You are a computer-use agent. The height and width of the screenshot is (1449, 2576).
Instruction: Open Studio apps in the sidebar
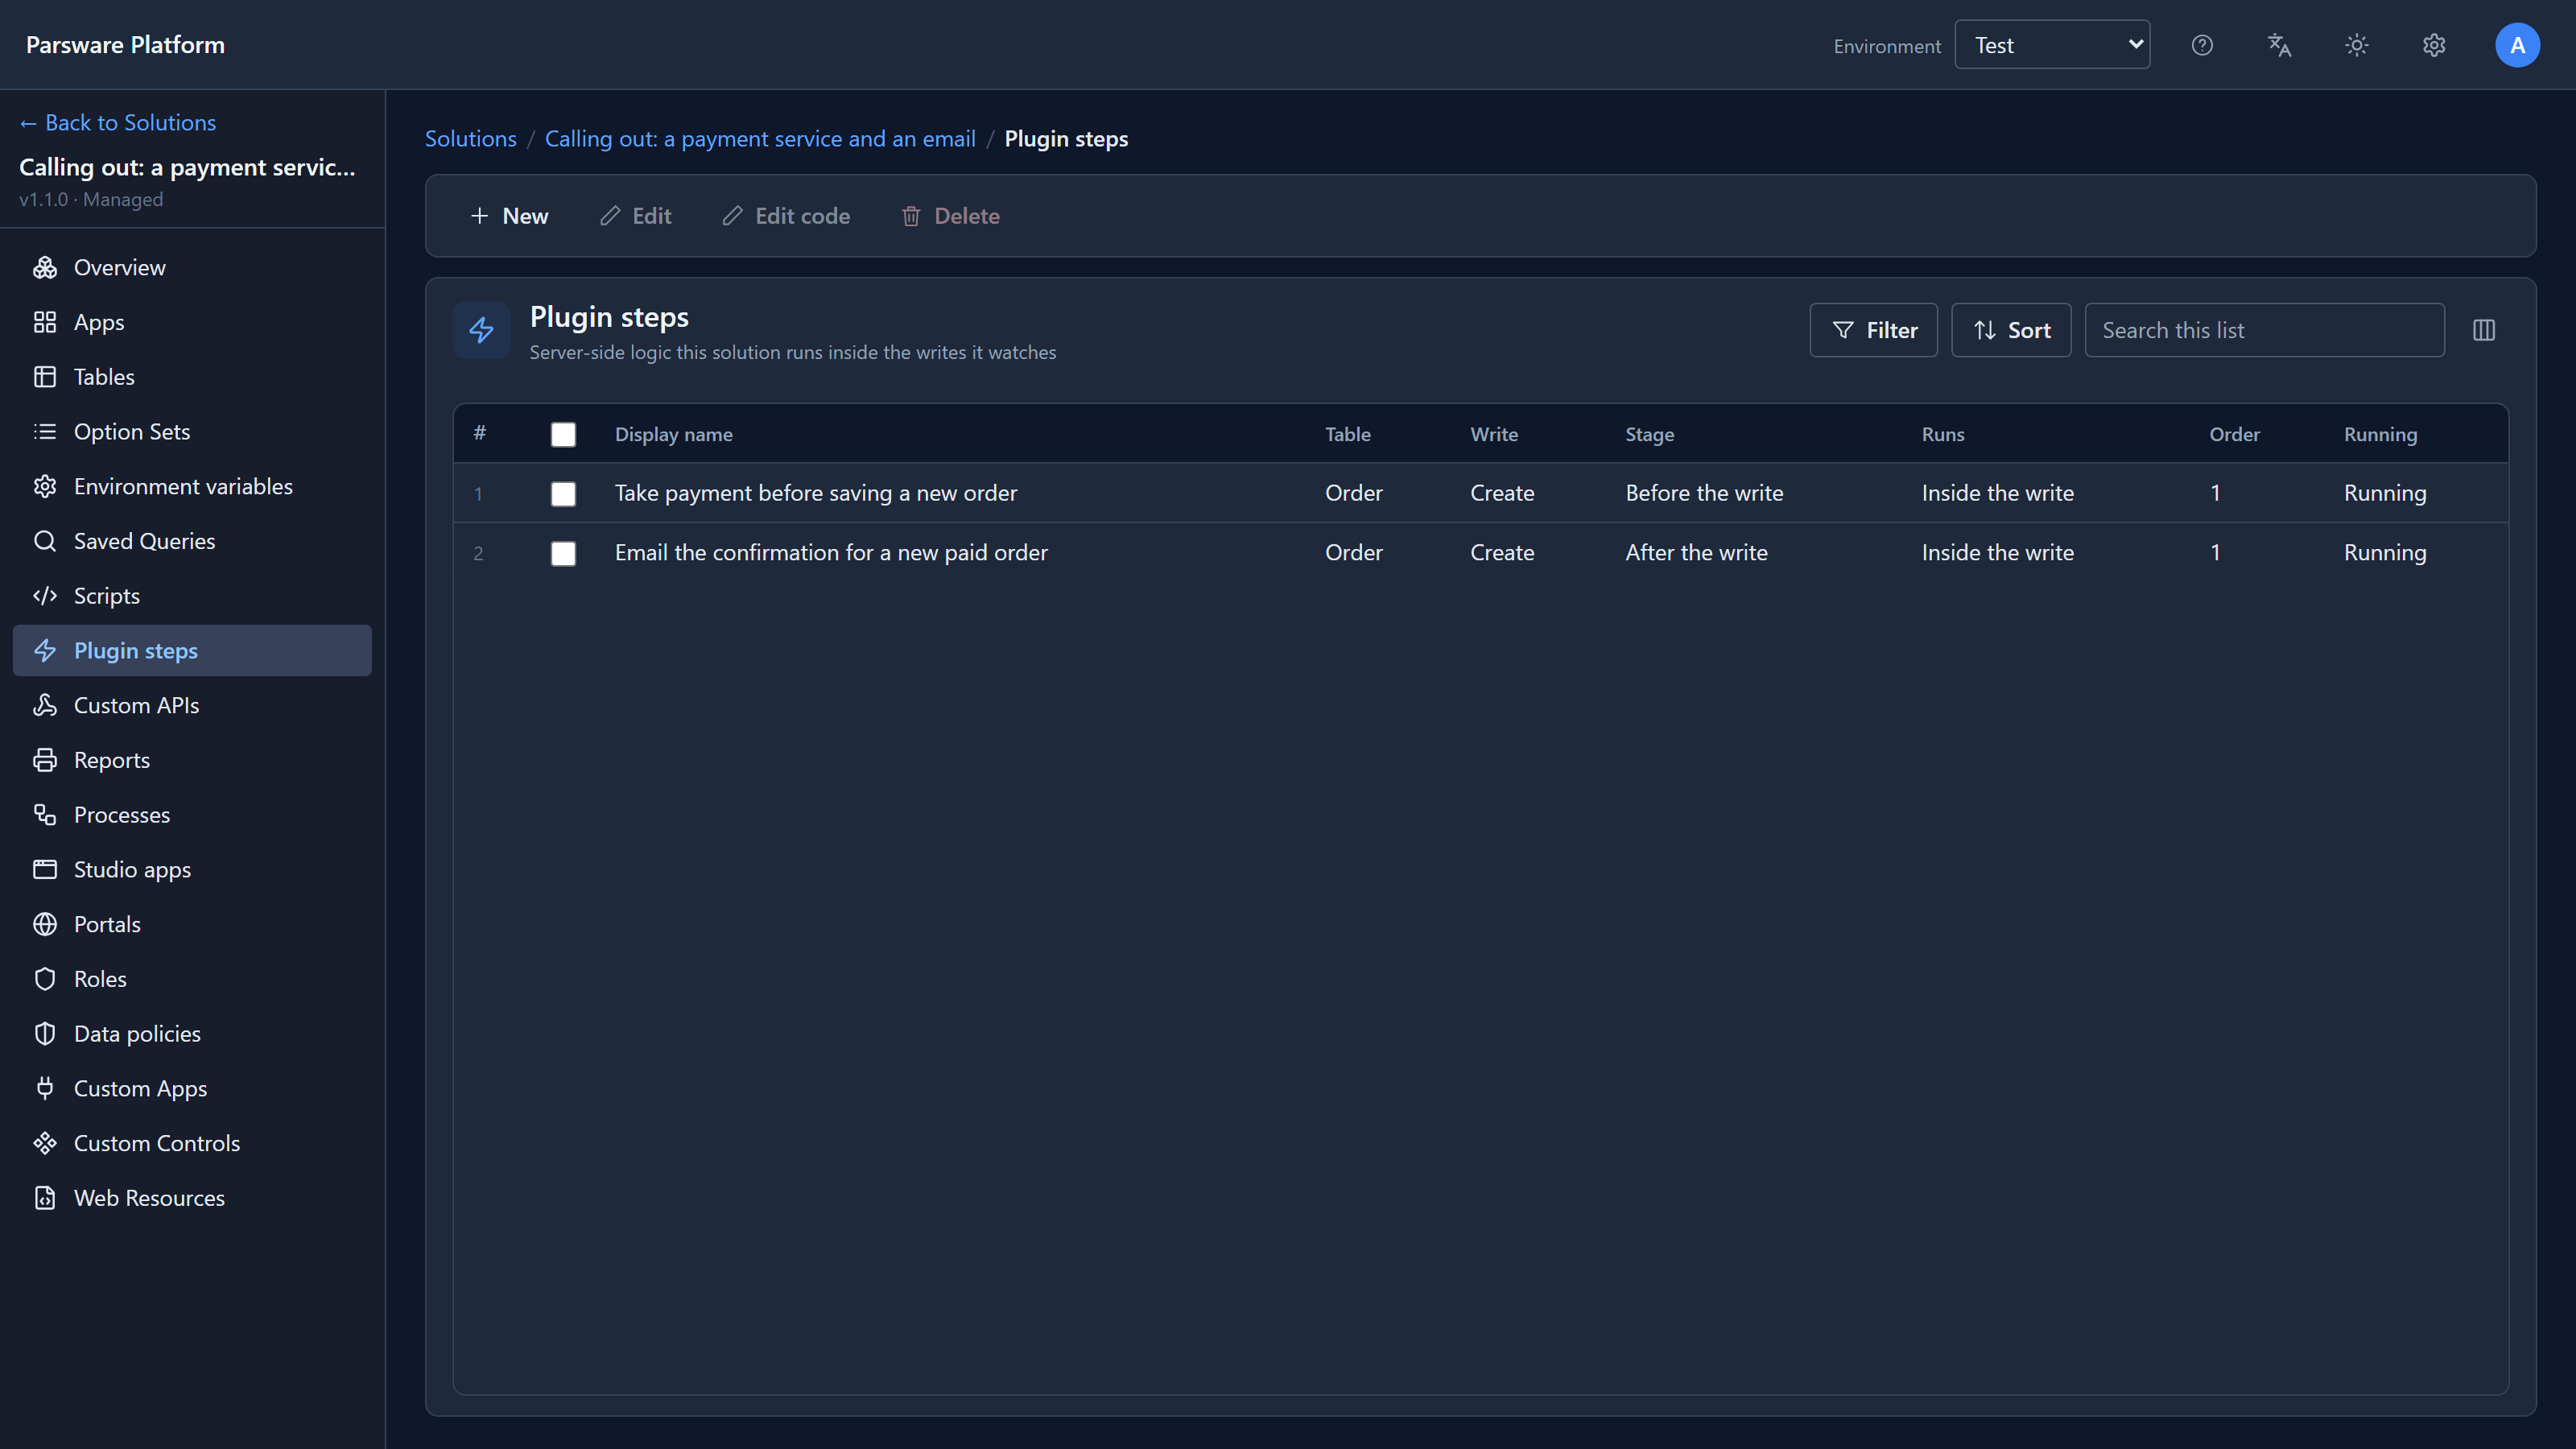coord(192,869)
